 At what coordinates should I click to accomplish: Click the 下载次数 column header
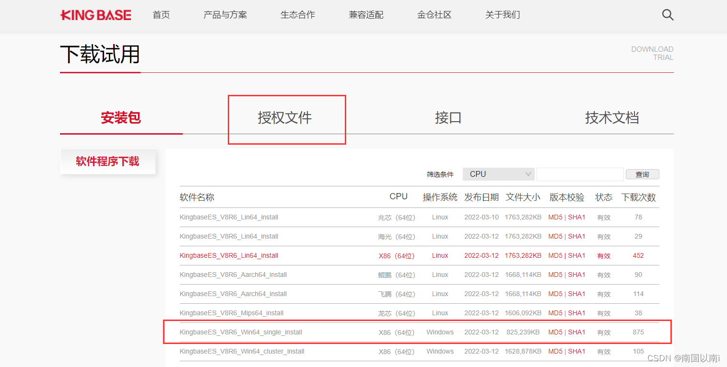[x=639, y=197]
